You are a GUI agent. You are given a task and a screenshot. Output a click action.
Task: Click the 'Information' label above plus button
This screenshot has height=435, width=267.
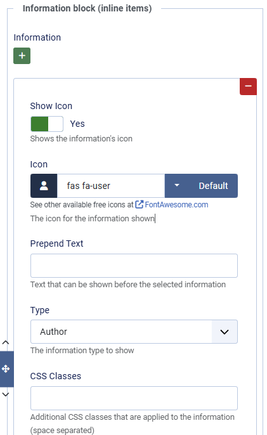tap(37, 37)
